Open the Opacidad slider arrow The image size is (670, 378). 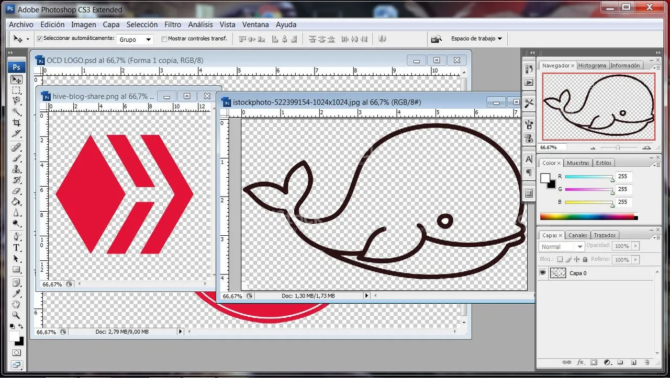[x=636, y=246]
